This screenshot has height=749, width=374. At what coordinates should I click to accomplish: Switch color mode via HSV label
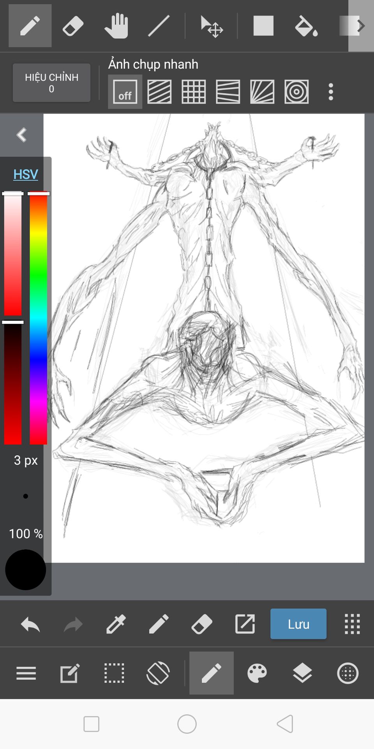coord(26,174)
